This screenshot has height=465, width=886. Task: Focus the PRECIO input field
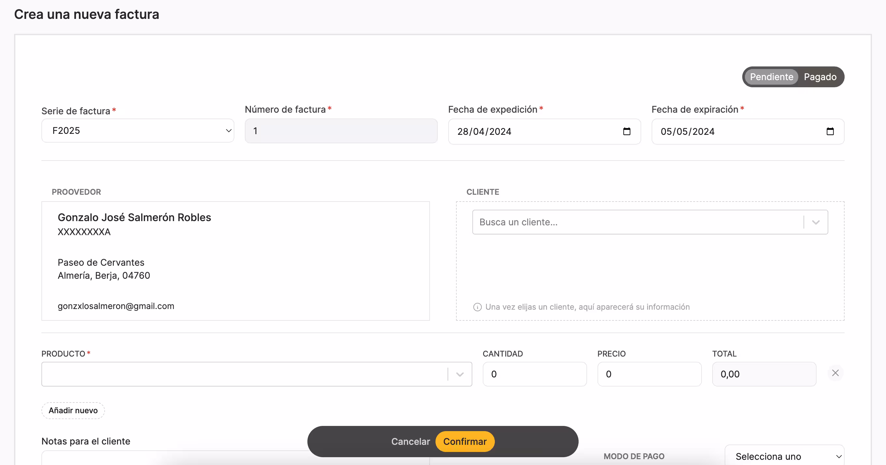[x=649, y=374]
